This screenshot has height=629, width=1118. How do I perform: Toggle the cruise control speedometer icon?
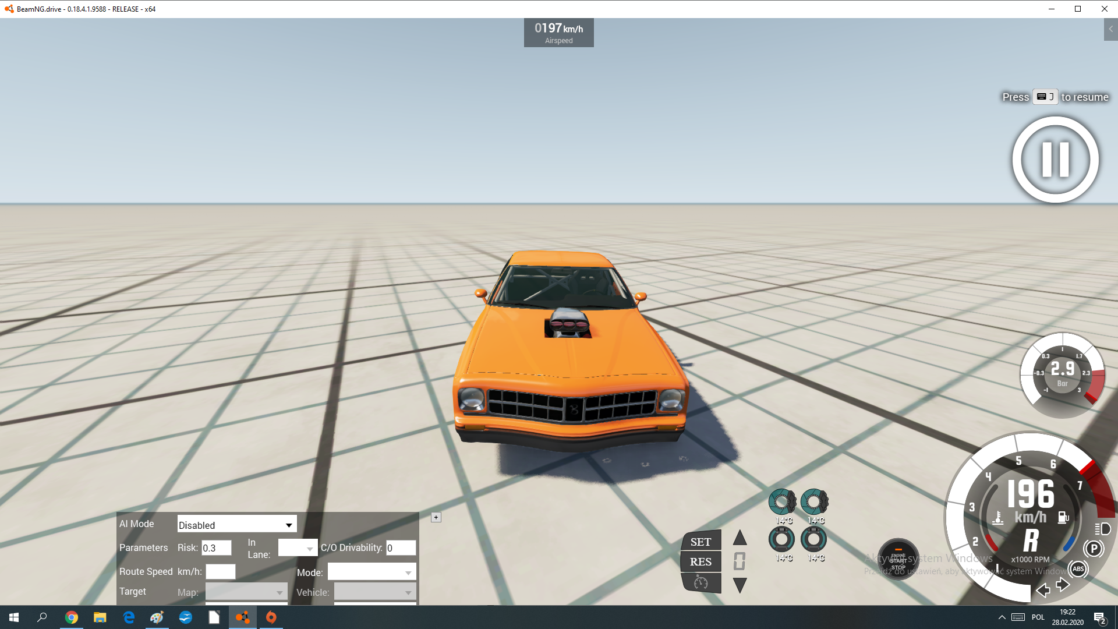tap(700, 582)
